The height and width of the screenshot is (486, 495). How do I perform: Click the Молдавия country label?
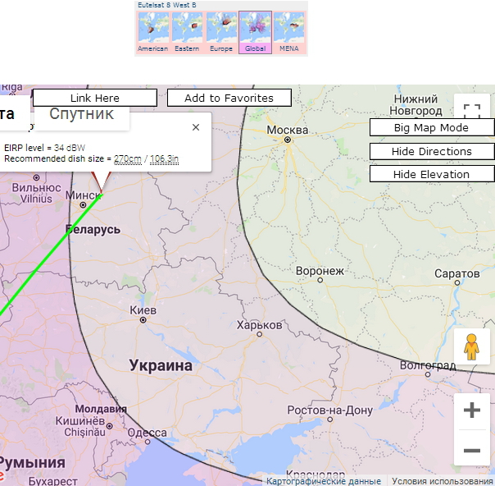[x=101, y=409]
